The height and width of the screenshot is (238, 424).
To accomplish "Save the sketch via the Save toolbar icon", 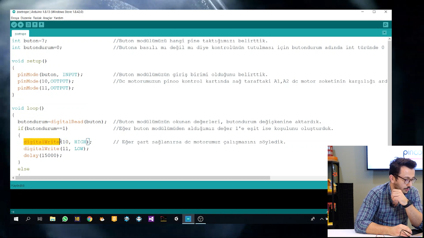I will pos(41,24).
